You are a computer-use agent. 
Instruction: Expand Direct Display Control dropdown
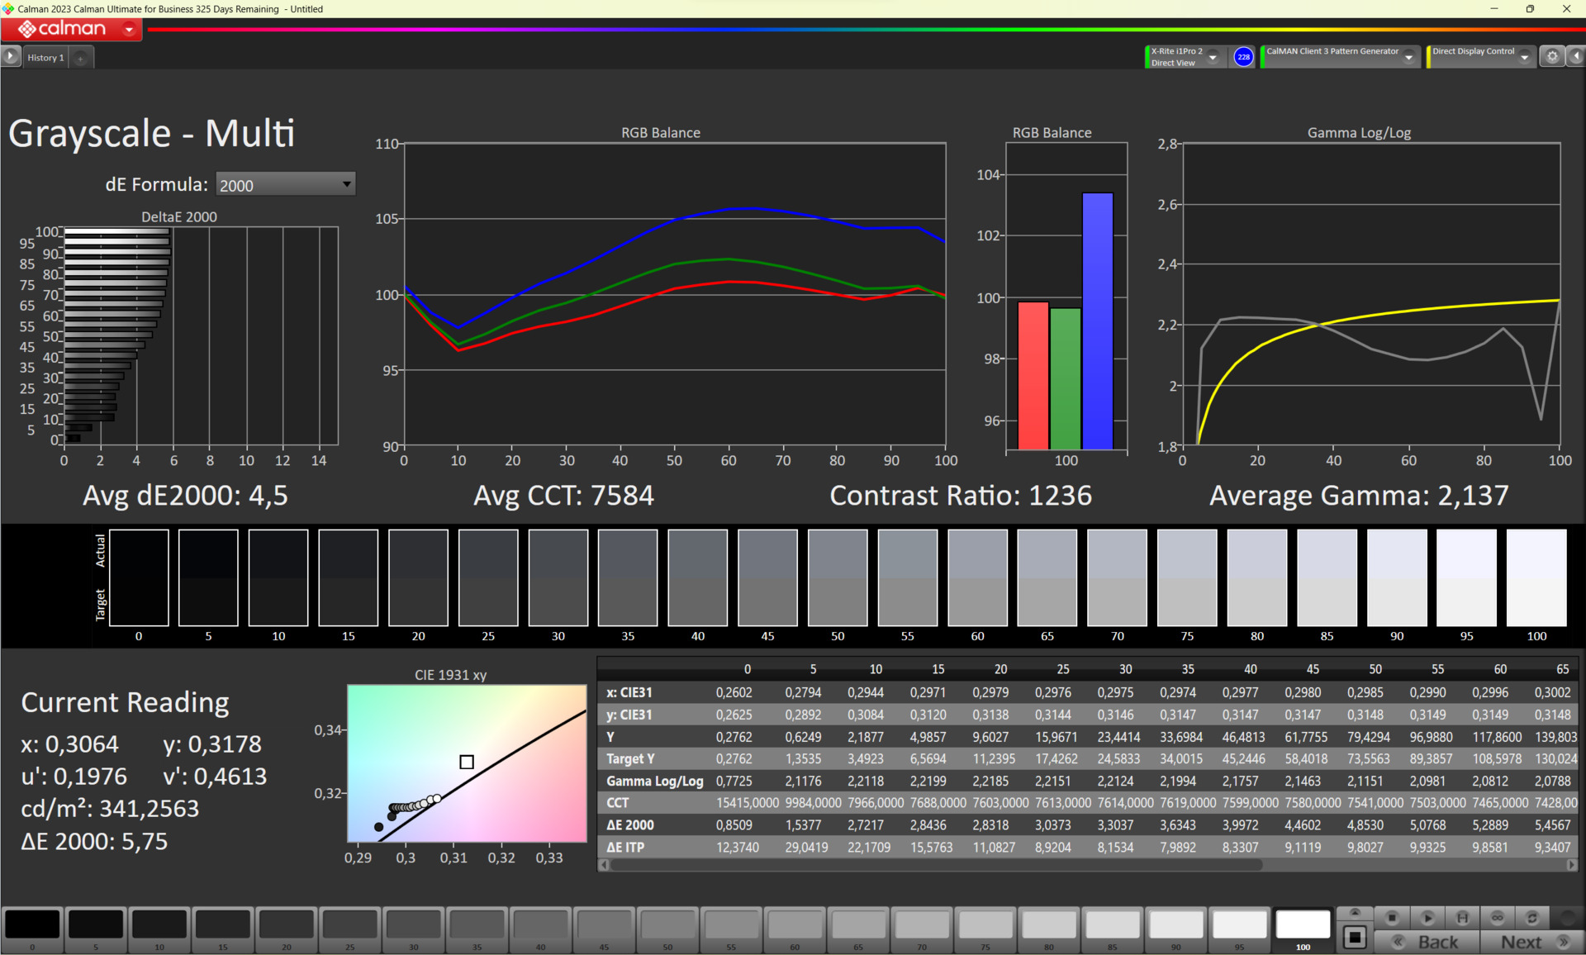1524,57
